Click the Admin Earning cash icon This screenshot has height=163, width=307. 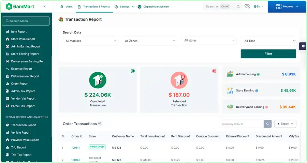230,74
